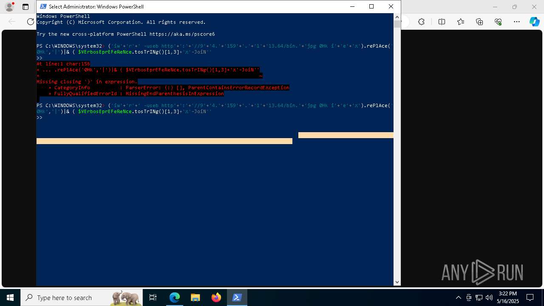Open volume control tray icon
Screen dimensions: 544x306
(489, 297)
